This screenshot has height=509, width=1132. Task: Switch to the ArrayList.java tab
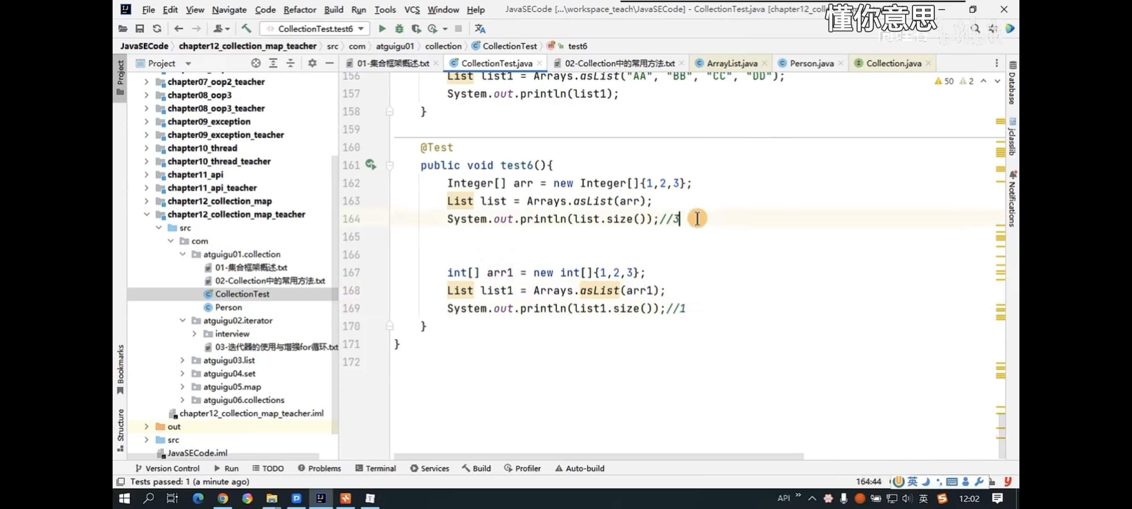coord(732,63)
